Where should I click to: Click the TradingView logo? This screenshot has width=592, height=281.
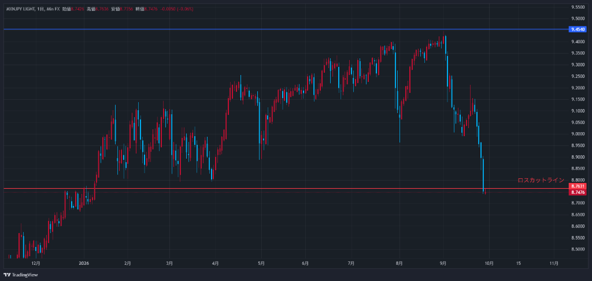(21, 275)
